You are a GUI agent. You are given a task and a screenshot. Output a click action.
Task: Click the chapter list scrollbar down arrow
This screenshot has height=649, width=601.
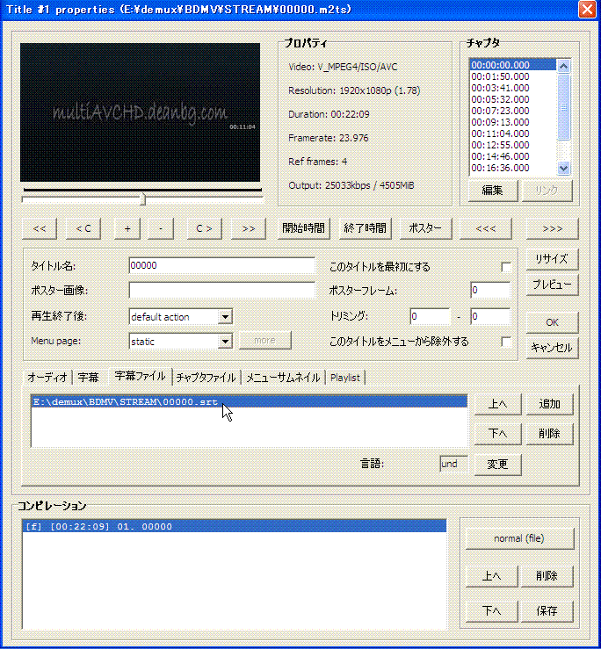(564, 168)
